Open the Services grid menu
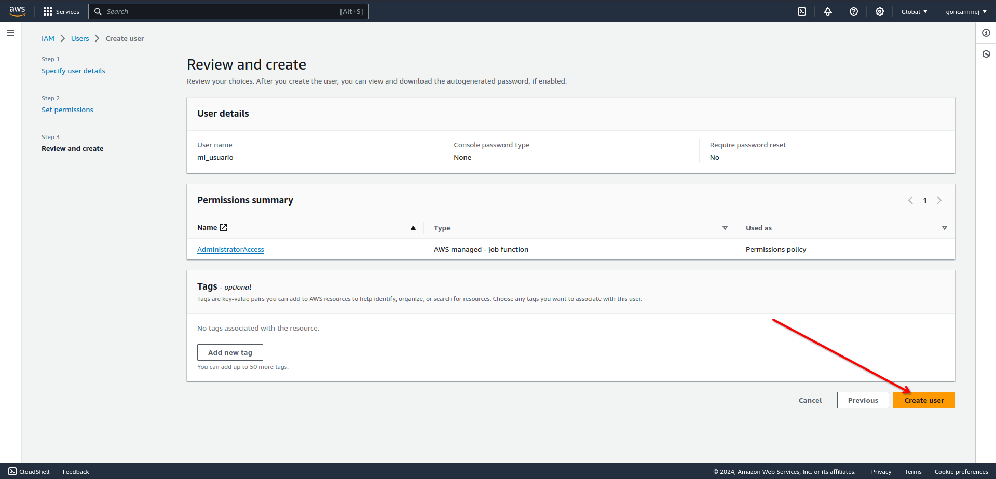This screenshot has width=996, height=479. tap(61, 11)
